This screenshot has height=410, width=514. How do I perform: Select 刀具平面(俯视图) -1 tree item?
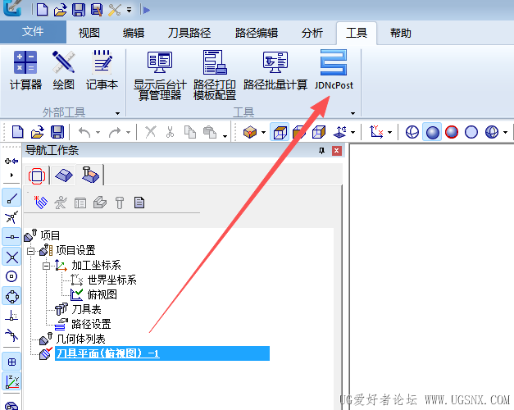[x=162, y=353]
